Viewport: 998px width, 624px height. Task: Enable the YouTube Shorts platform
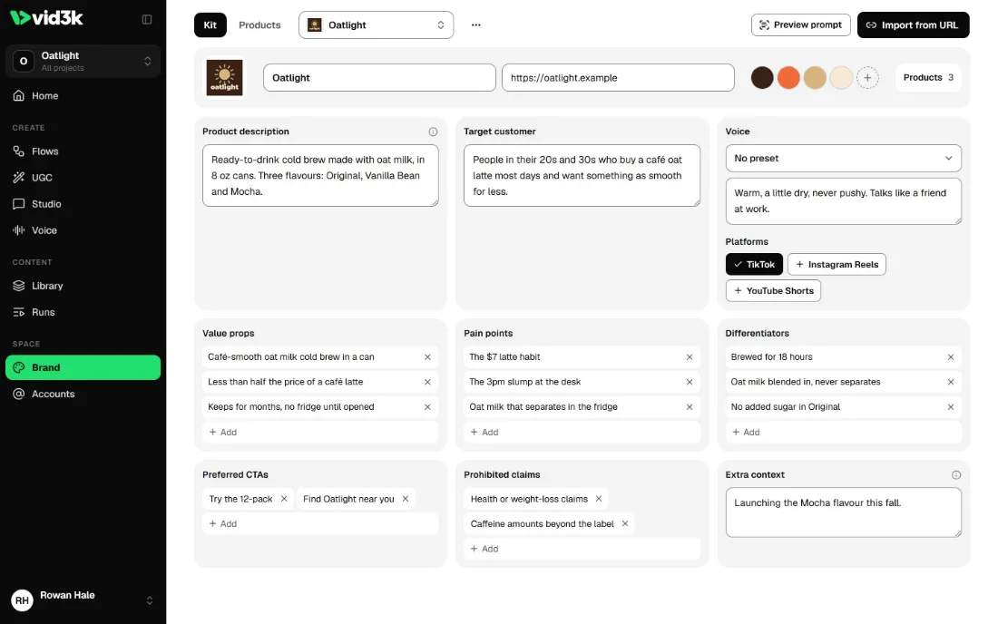(x=773, y=291)
